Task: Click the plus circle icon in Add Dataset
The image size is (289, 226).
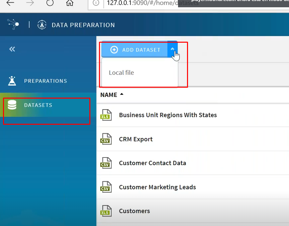Action: tap(114, 50)
